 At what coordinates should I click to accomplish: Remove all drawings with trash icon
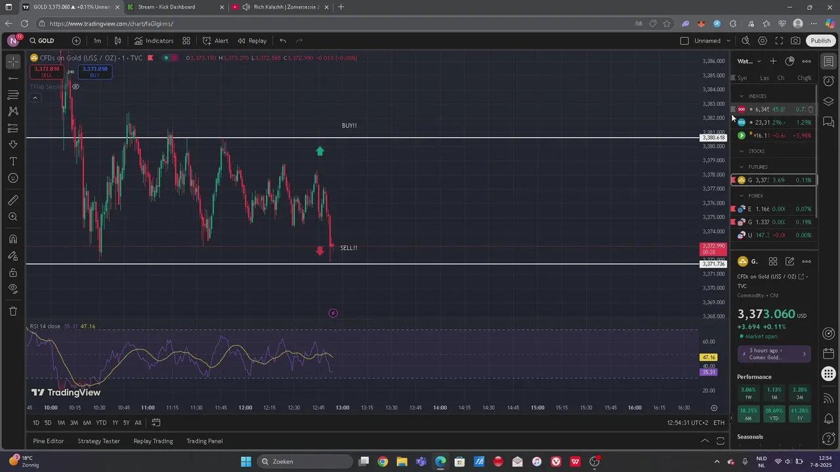(13, 311)
